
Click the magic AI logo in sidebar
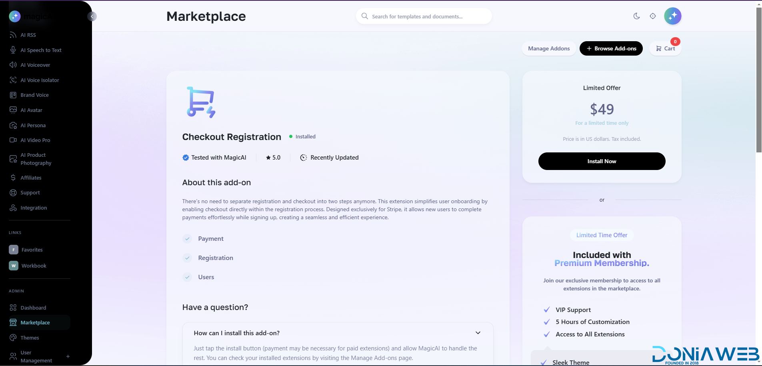pos(15,16)
